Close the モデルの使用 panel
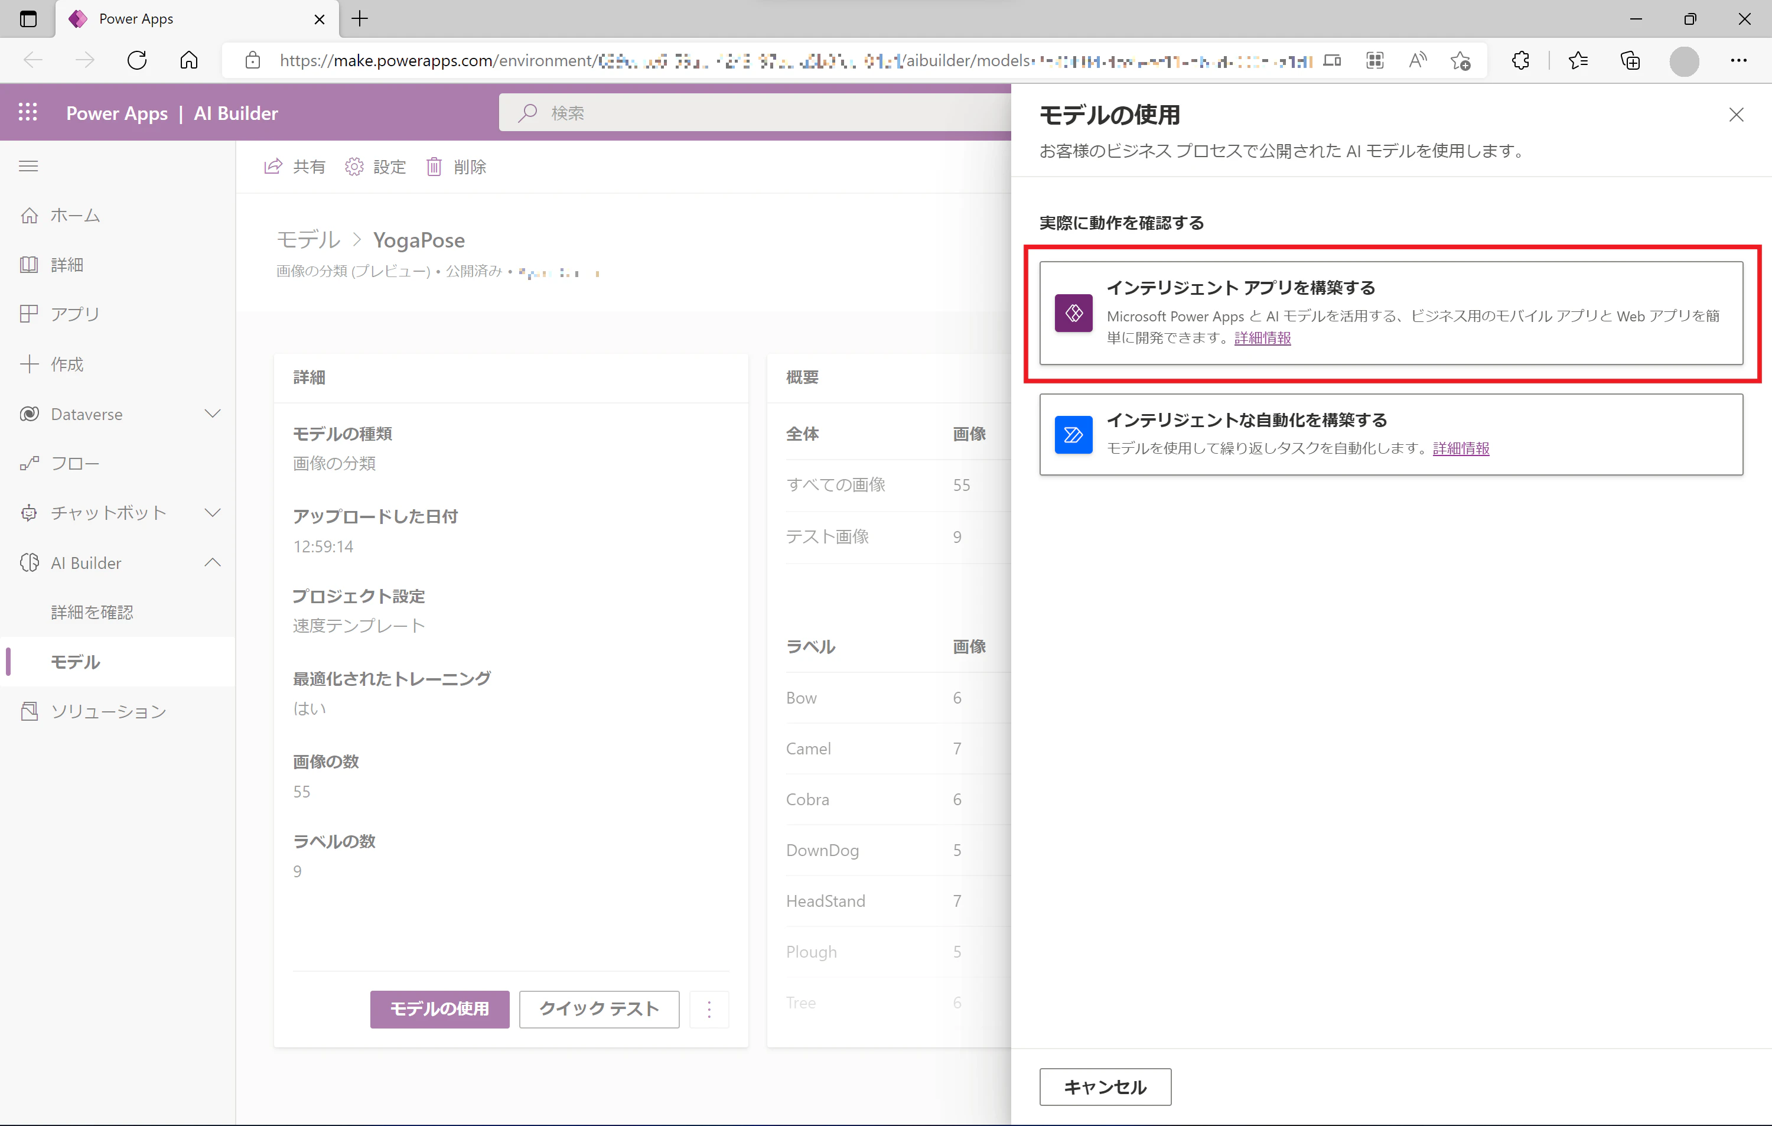 coord(1736,115)
